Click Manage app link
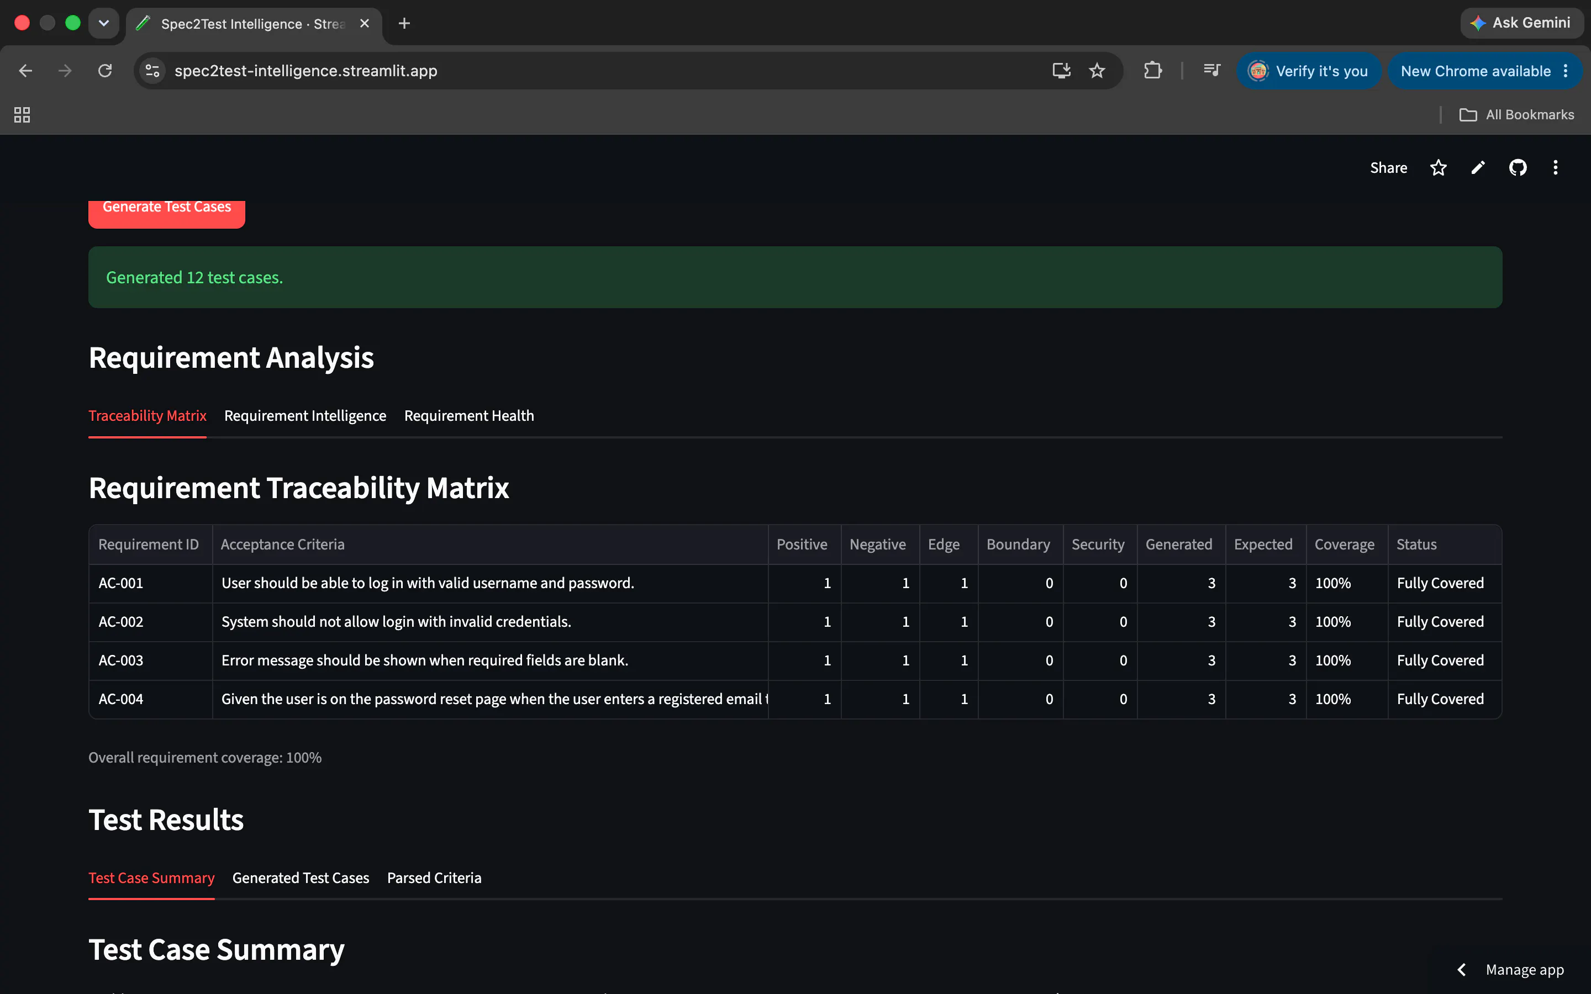 1525,970
